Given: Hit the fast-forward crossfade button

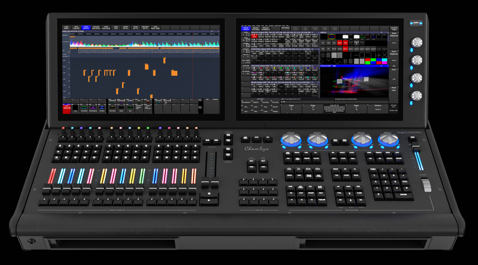Looking at the screenshot, I should (x=217, y=141).
